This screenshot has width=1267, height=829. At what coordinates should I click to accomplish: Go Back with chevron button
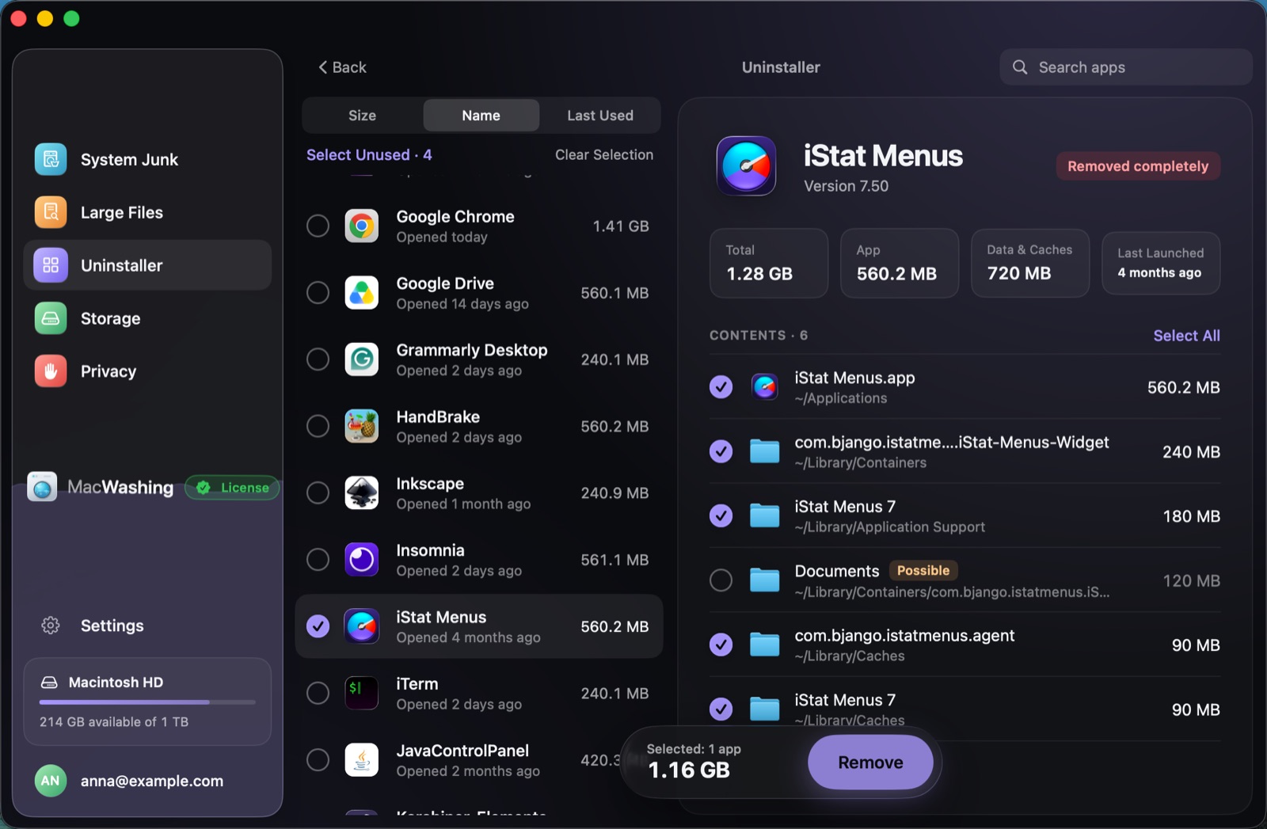pos(342,67)
